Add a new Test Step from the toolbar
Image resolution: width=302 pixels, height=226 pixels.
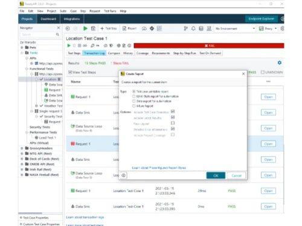point(109,28)
